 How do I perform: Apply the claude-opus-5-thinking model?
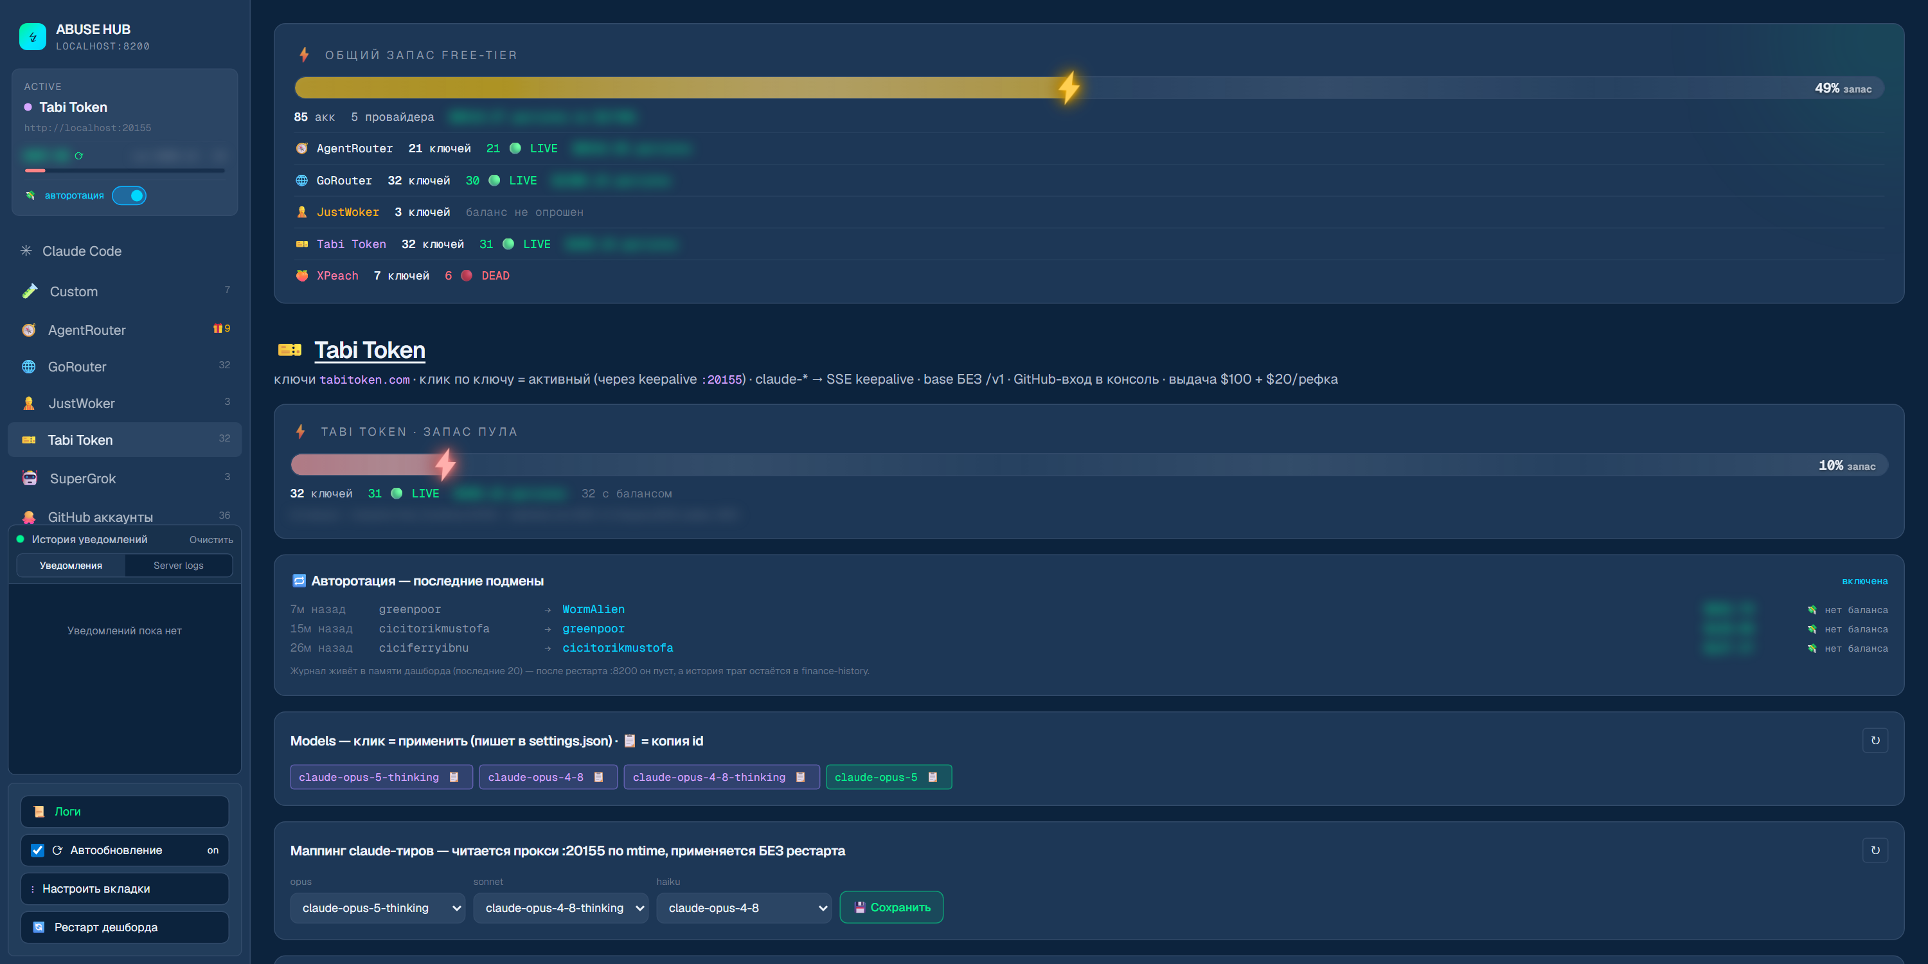coord(368,778)
